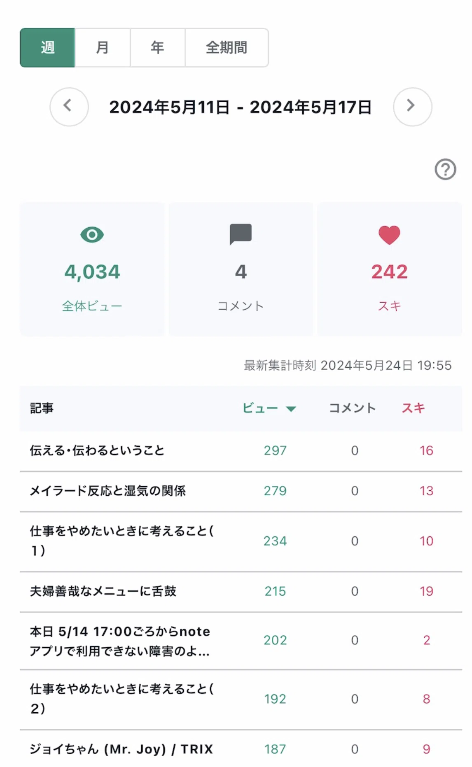Open article 夫婦善哉なメニューに舌鼓

[103, 591]
